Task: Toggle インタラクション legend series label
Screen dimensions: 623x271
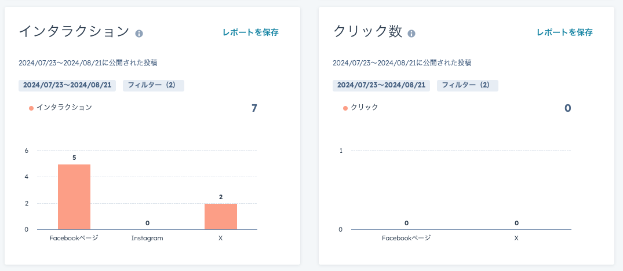Action: (64, 107)
